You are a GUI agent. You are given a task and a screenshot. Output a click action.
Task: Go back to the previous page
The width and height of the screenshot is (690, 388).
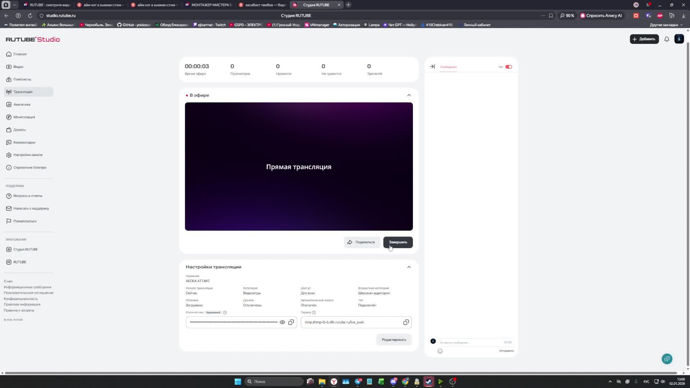click(6, 15)
